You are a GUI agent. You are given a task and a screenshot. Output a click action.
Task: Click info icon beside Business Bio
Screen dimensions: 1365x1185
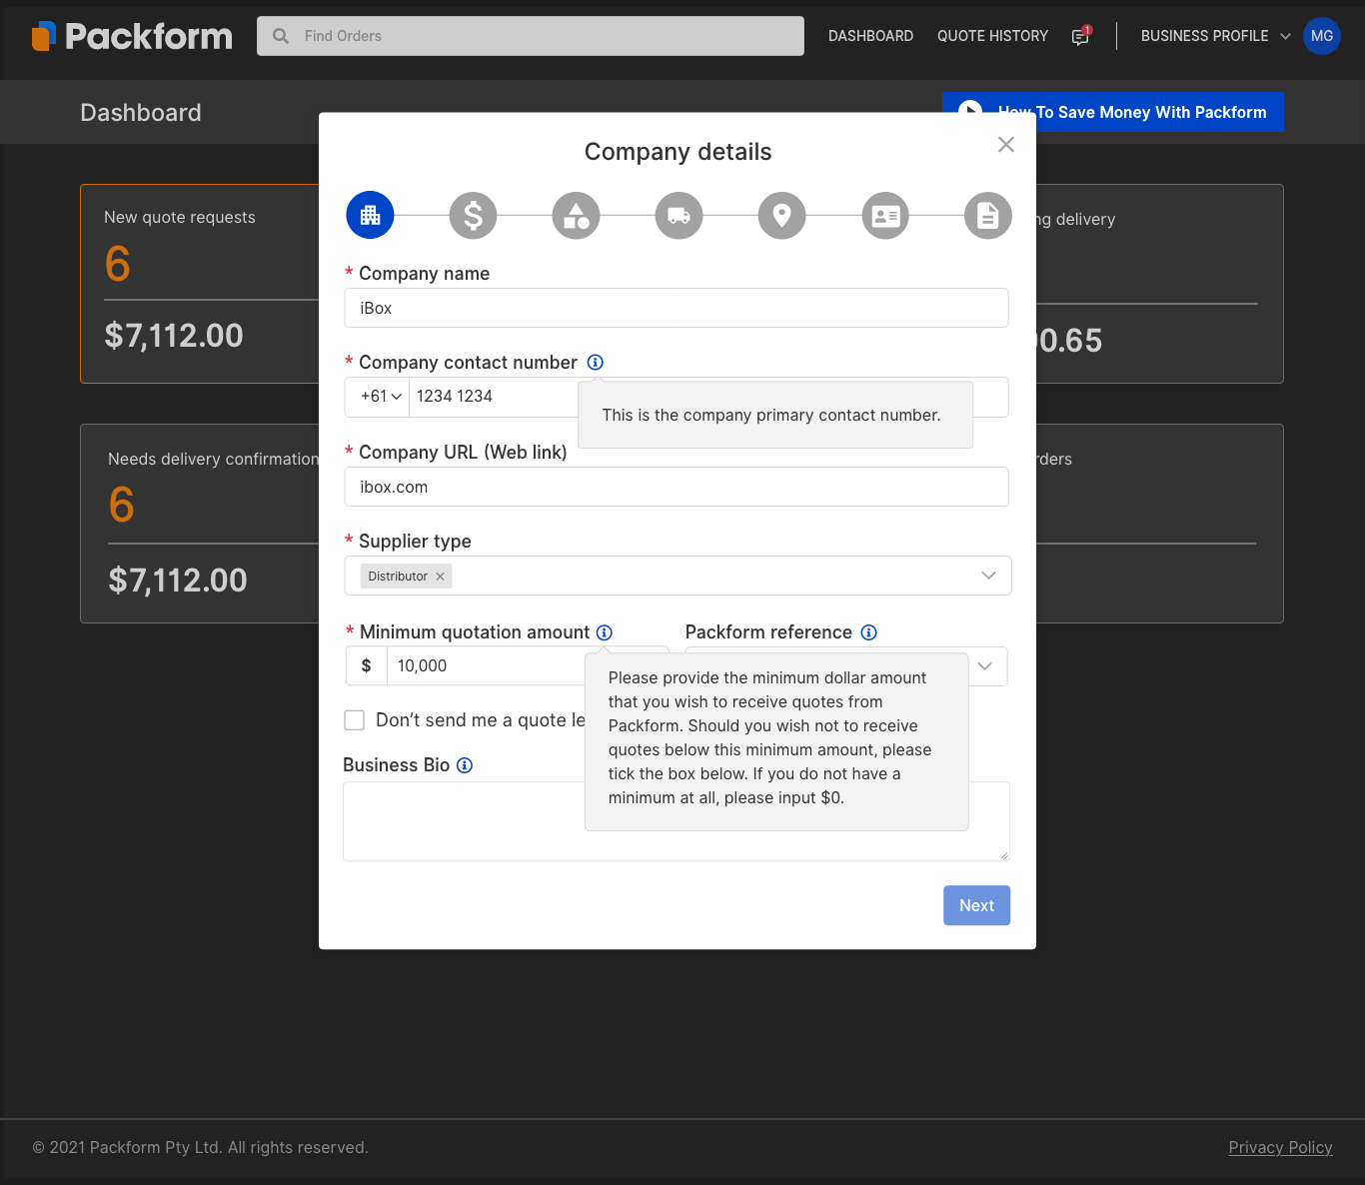pos(465,765)
